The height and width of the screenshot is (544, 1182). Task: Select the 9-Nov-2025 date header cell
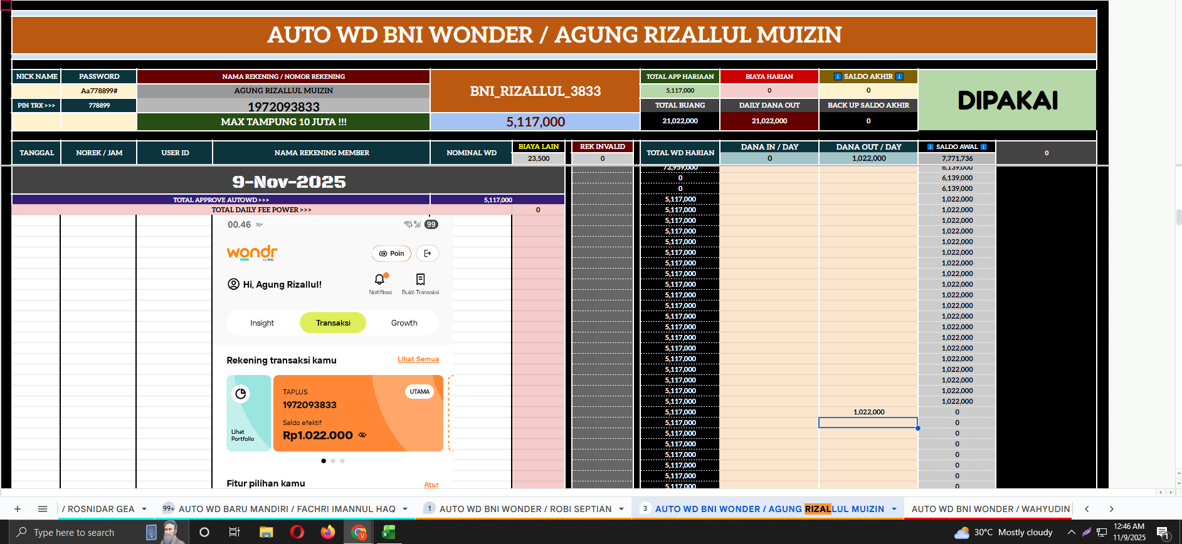click(x=288, y=182)
